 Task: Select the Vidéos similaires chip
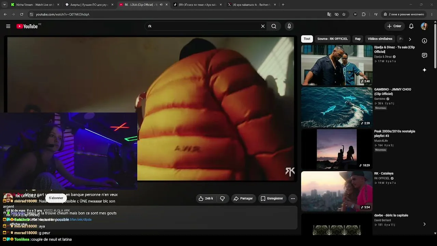click(380, 39)
